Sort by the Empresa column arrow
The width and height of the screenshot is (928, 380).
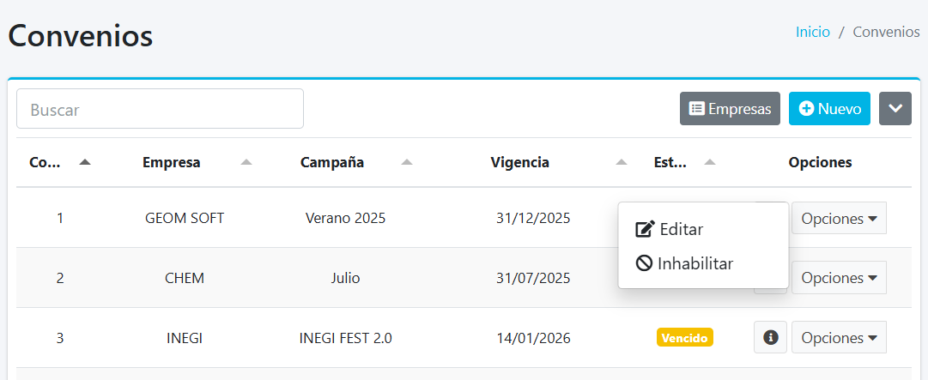[x=246, y=162]
